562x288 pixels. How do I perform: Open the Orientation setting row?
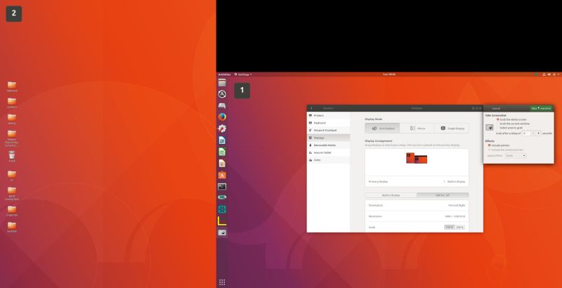[x=417, y=205]
